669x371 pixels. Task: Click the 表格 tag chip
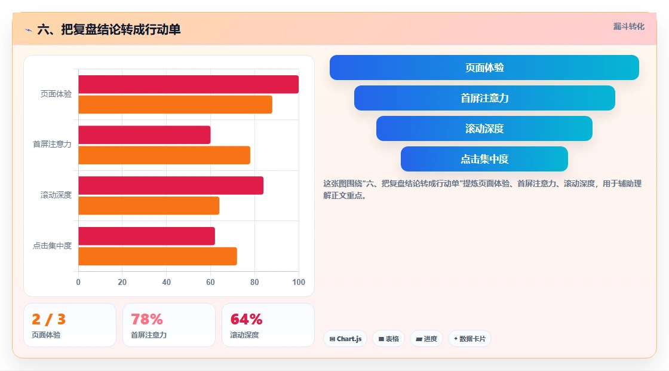[388, 339]
